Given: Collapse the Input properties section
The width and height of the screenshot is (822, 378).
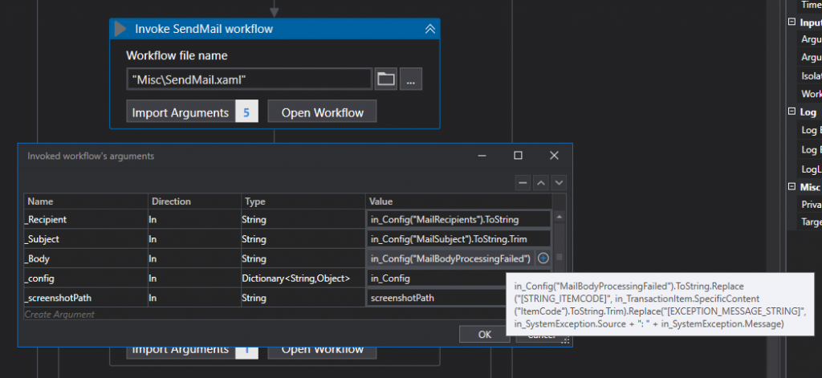Looking at the screenshot, I should pos(792,22).
